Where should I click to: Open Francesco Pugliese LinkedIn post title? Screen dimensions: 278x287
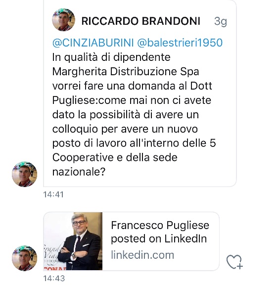click(x=160, y=232)
